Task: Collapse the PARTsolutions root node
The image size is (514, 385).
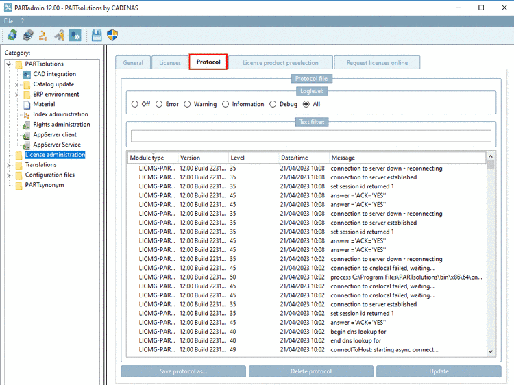Action: [8, 64]
